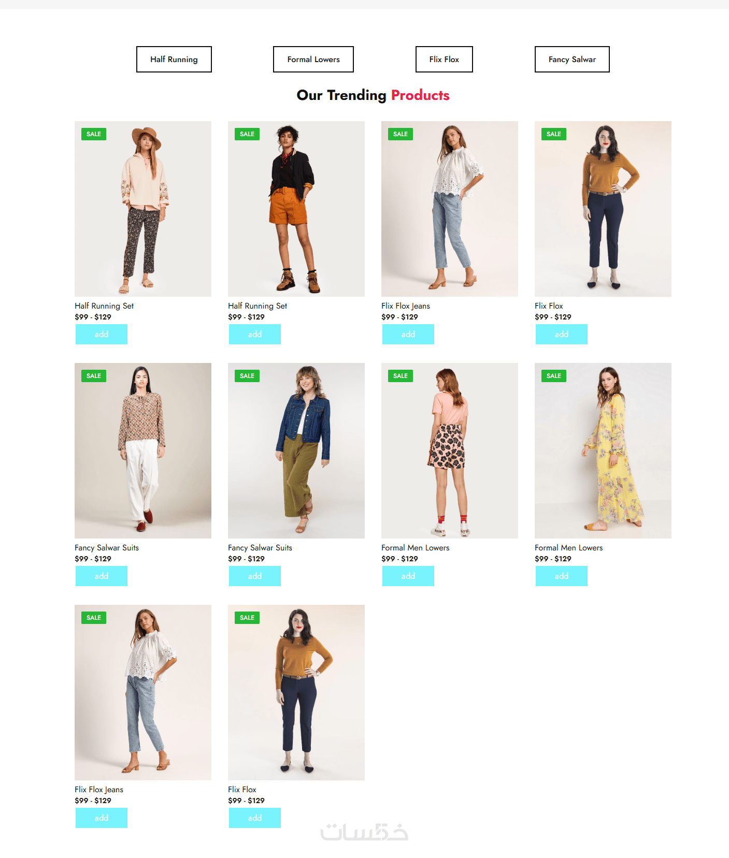Click the SALE badge on the first Half Running Set

[94, 134]
